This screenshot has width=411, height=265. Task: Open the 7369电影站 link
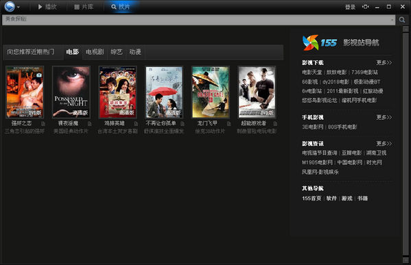(x=364, y=72)
